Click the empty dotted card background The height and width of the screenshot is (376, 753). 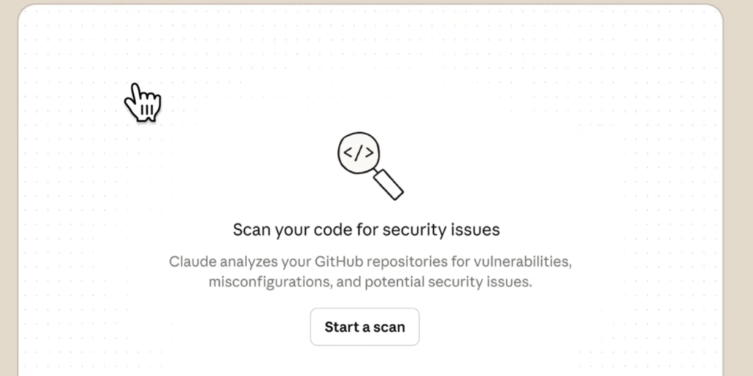pos(588,110)
